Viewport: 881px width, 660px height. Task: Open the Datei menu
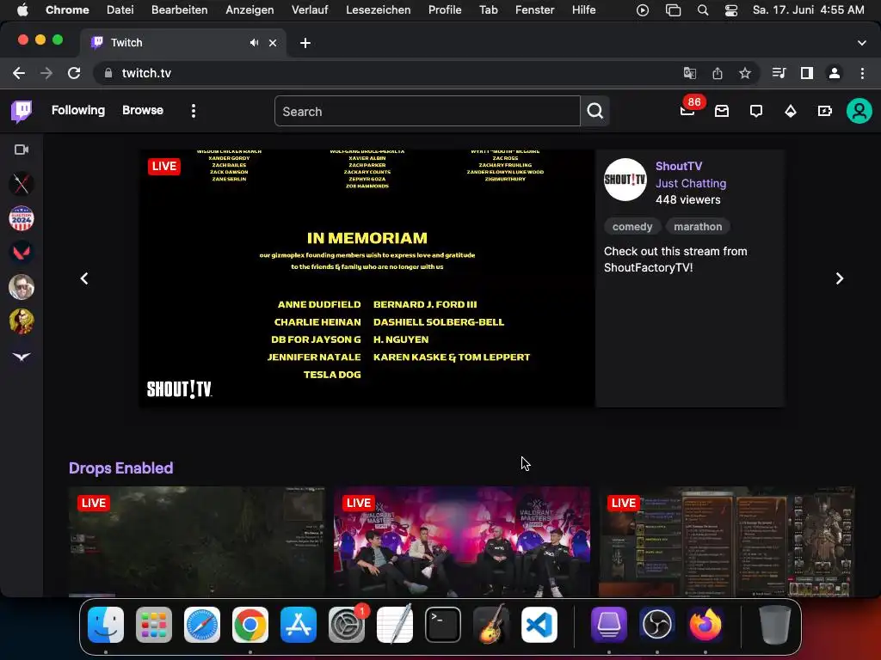(120, 9)
